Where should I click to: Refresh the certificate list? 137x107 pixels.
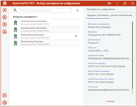pos(77,10)
